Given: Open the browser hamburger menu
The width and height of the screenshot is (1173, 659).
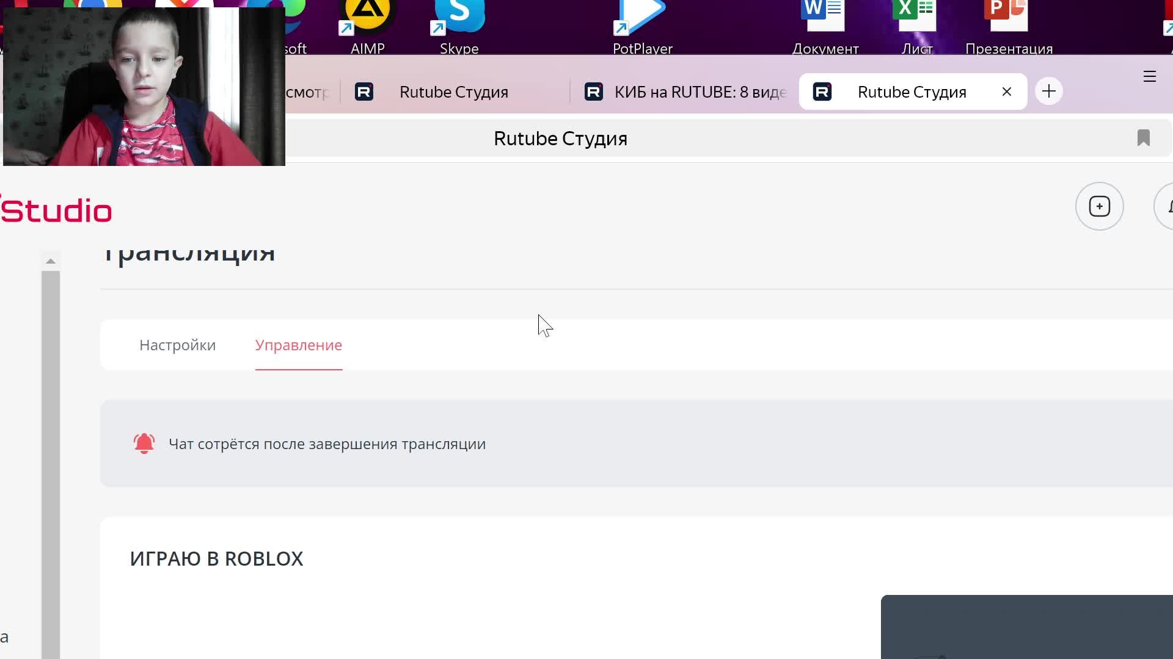Looking at the screenshot, I should pos(1150,76).
